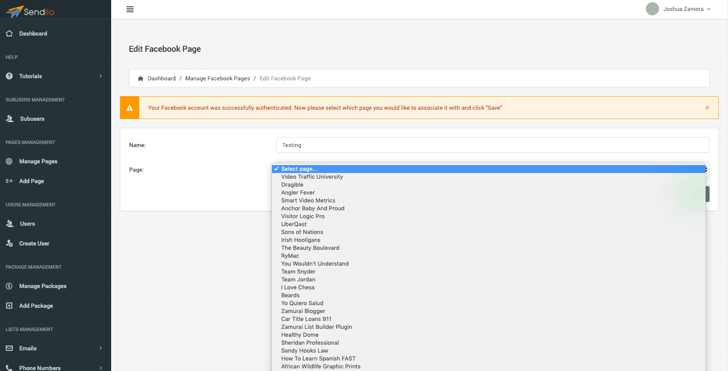The image size is (728, 371).
Task: Select Beards option
Action: (489, 295)
